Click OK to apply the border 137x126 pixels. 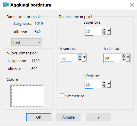coord(39,117)
